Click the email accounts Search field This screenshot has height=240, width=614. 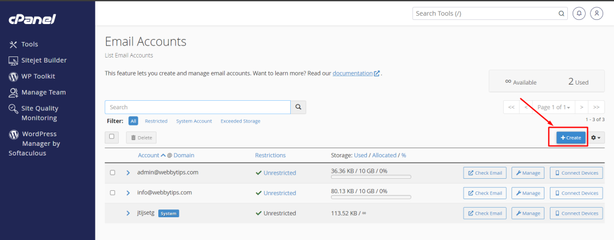click(x=197, y=107)
